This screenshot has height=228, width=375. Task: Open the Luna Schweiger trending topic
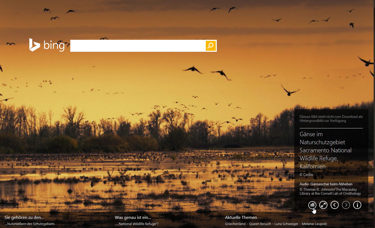click(x=286, y=224)
